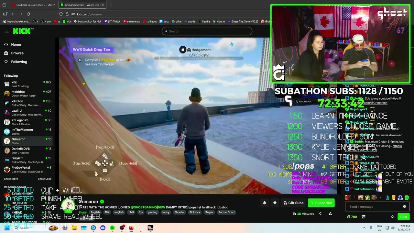Go to Home in Kick sidebar

(x=16, y=45)
